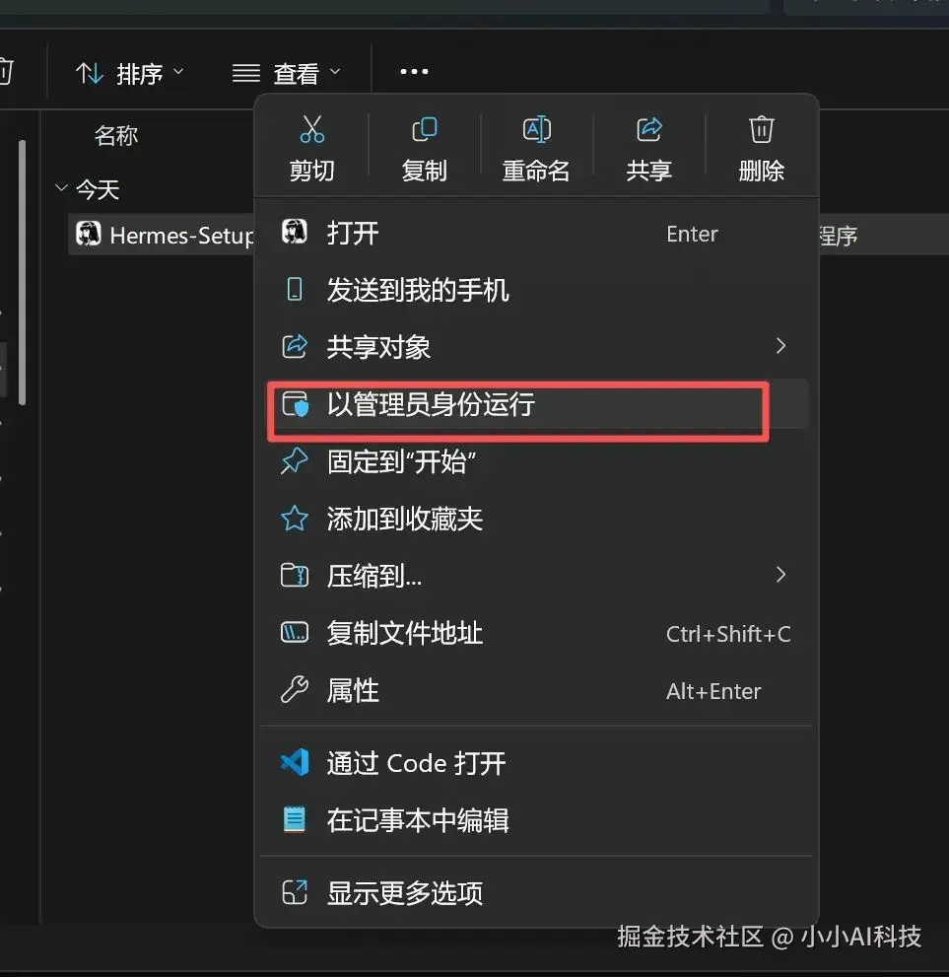Pin file with 固定到"开始"
The image size is (949, 977).
click(x=536, y=461)
